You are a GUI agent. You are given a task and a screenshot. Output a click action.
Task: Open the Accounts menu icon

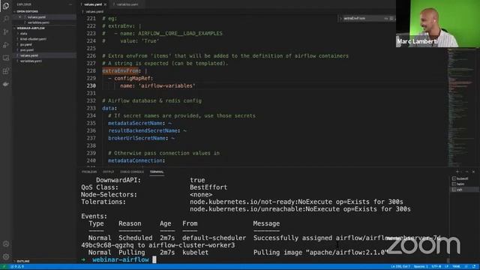(6, 244)
